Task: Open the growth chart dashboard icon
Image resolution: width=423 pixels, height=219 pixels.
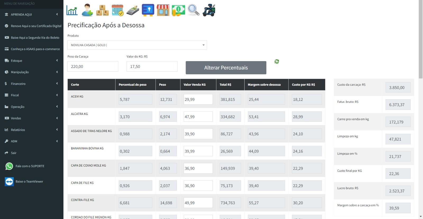Action: (72, 10)
